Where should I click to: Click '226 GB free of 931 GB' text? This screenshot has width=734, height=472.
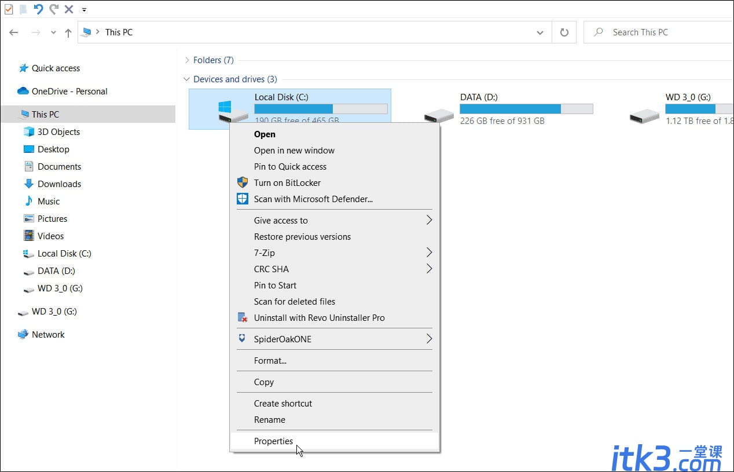(502, 121)
